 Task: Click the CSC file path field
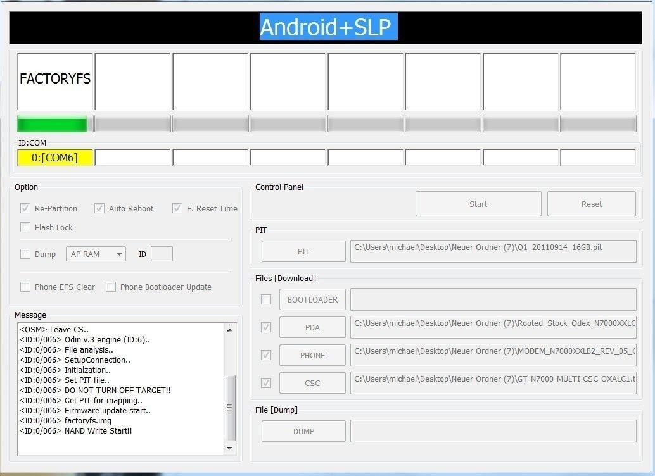[493, 383]
